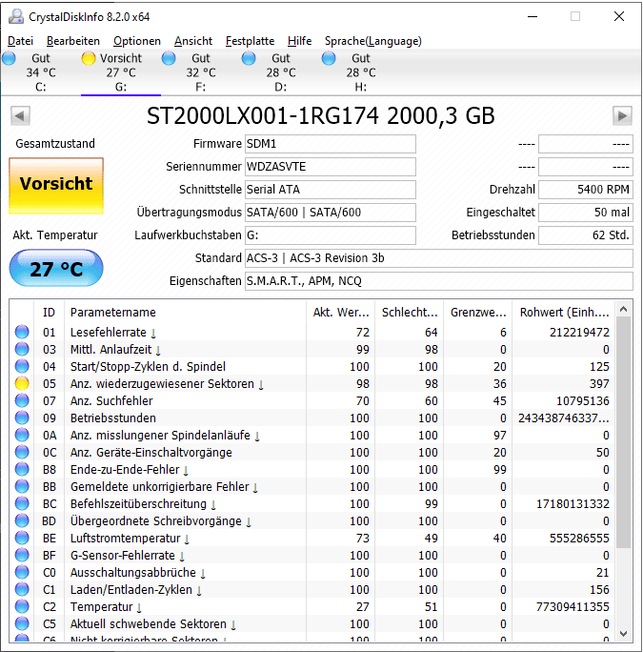Click the Rohwert column header
Screen dimensions: 643x652
564,313
